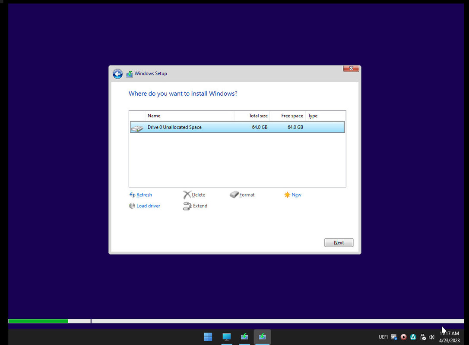The height and width of the screenshot is (345, 469).
Task: Click the green setup progress bar
Action: pos(38,321)
